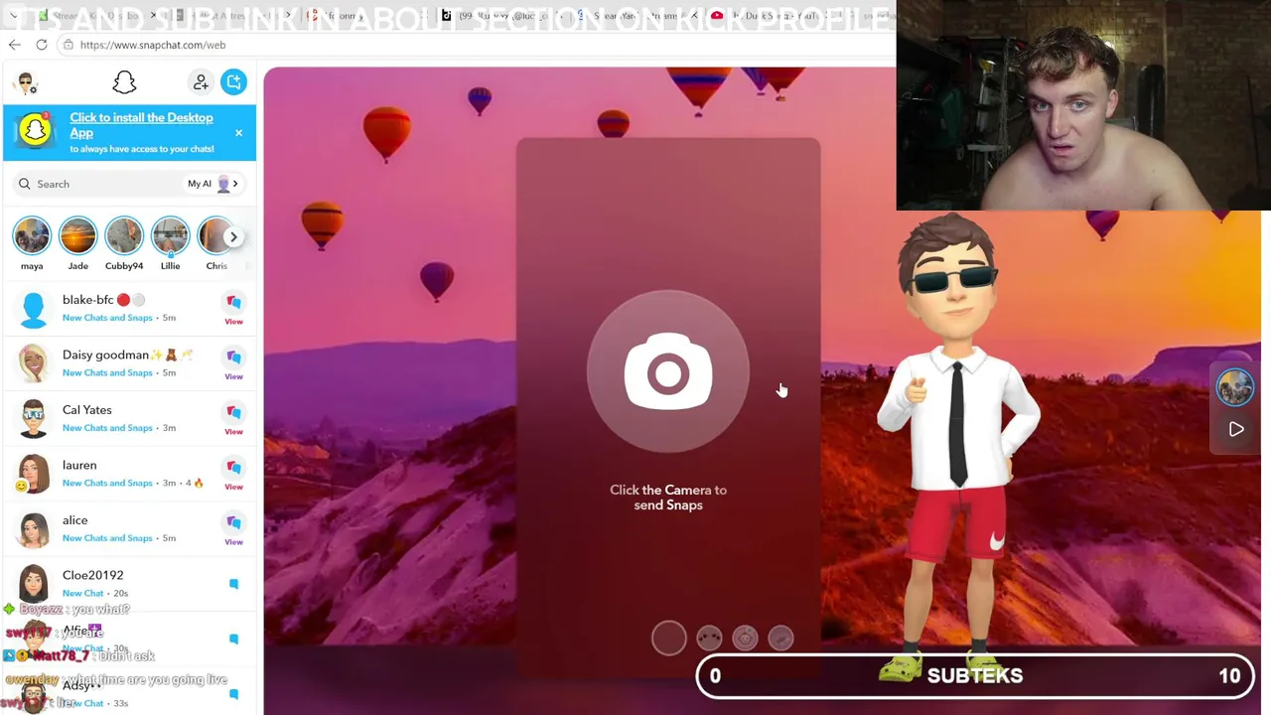The width and height of the screenshot is (1271, 715).
Task: Click the install Desktop App link
Action: pyautogui.click(x=141, y=125)
